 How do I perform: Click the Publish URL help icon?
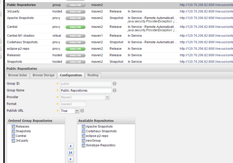tap(82, 111)
